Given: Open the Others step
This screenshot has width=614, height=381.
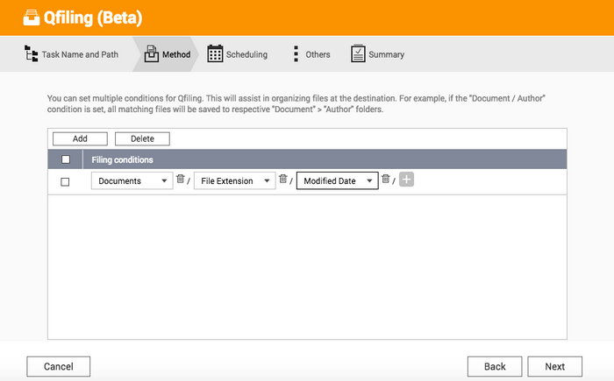Looking at the screenshot, I should pyautogui.click(x=311, y=54).
